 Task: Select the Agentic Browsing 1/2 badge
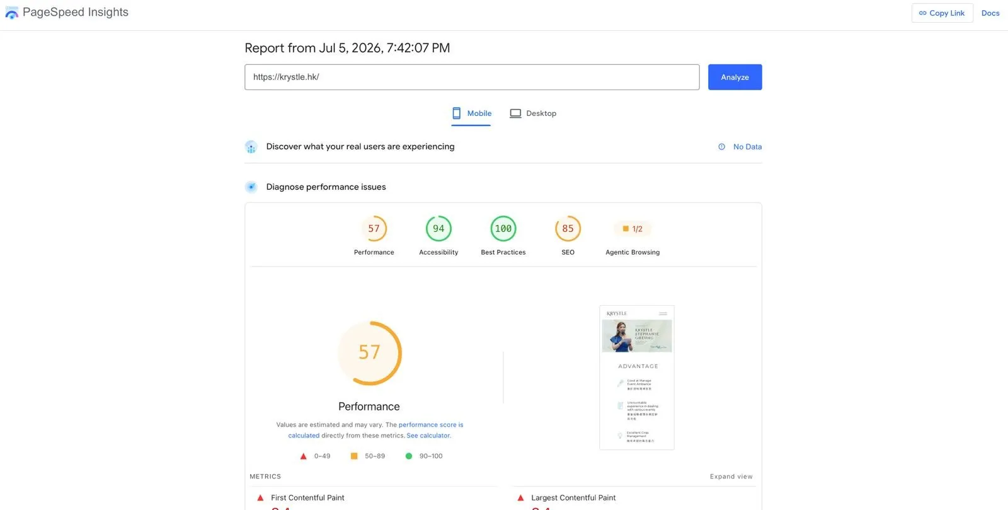(x=633, y=229)
